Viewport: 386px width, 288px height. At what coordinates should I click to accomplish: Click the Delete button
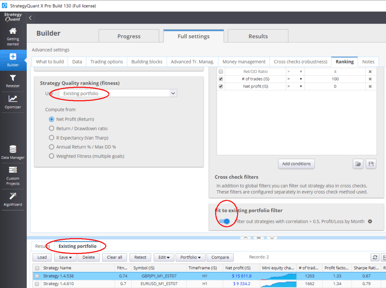pyautogui.click(x=89, y=257)
